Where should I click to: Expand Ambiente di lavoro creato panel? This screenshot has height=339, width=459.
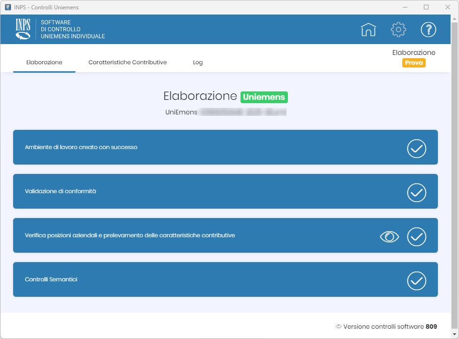[x=188, y=147]
